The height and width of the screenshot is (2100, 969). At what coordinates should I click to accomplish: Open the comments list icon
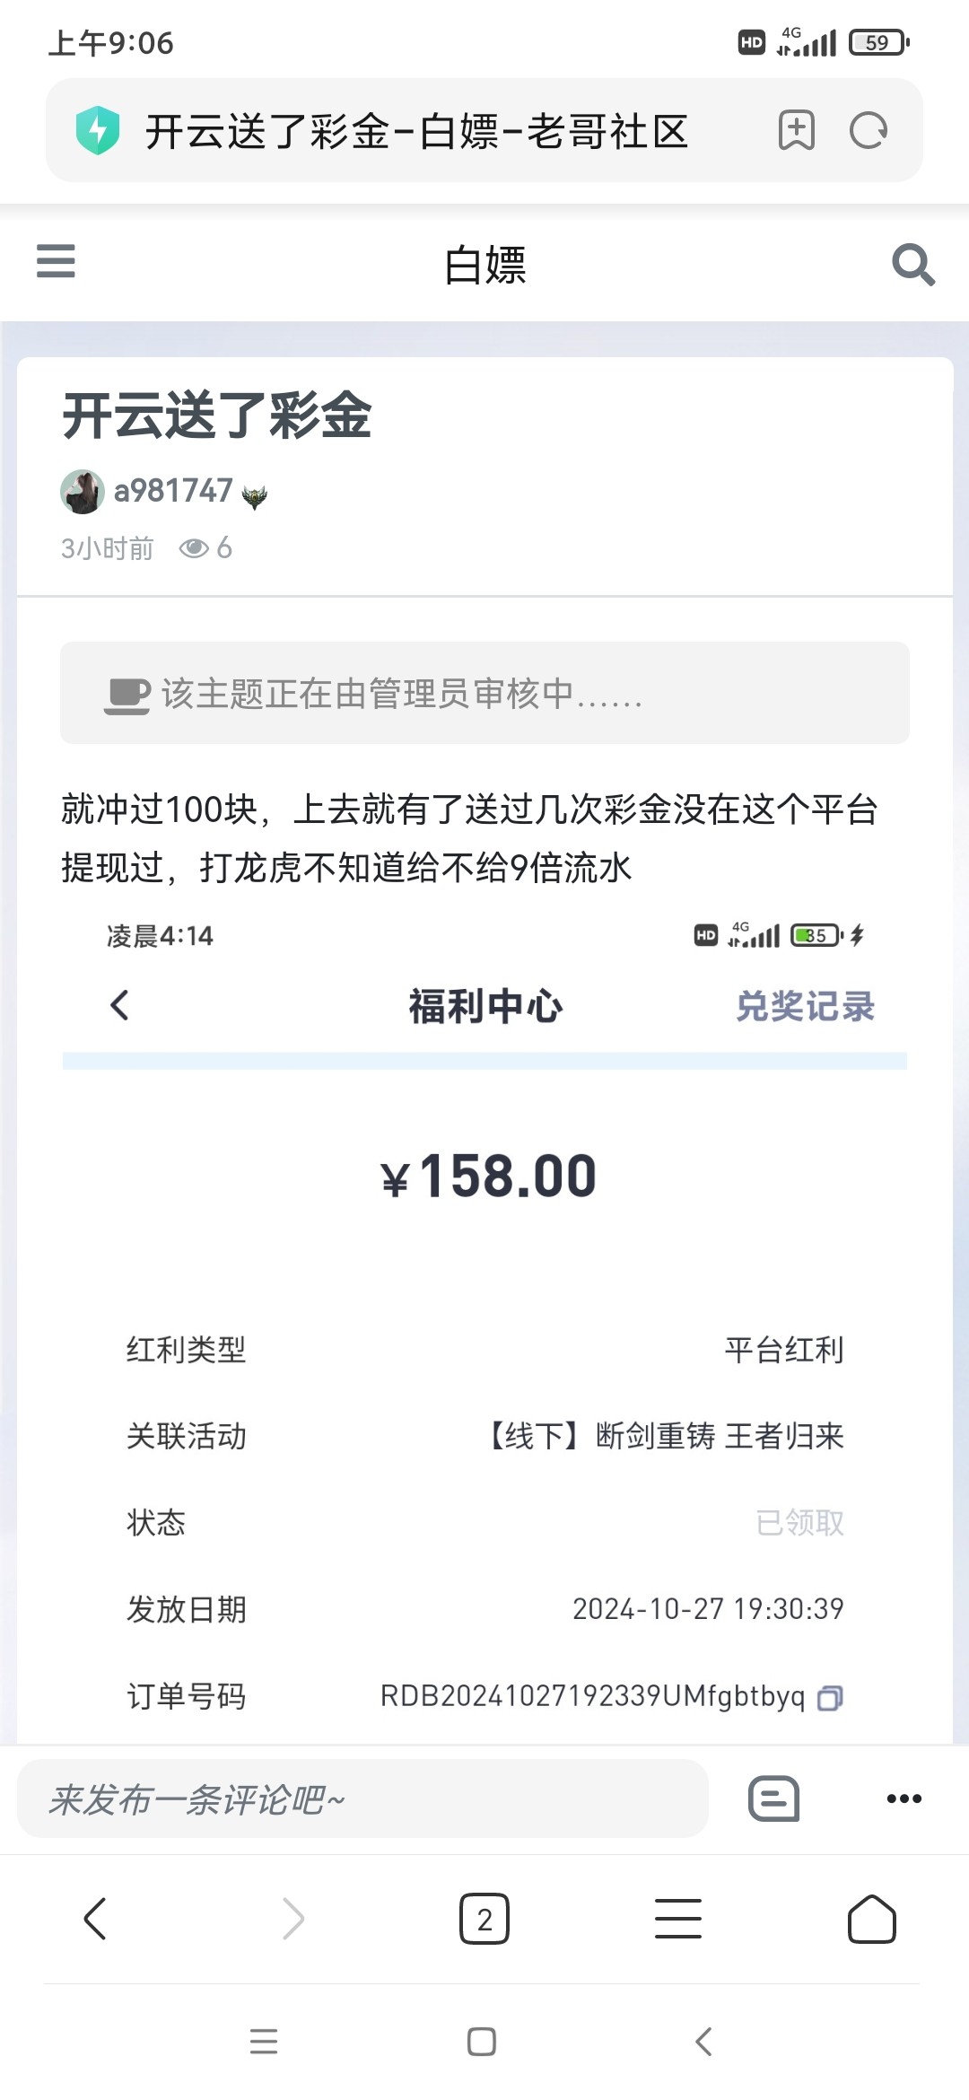point(773,1798)
